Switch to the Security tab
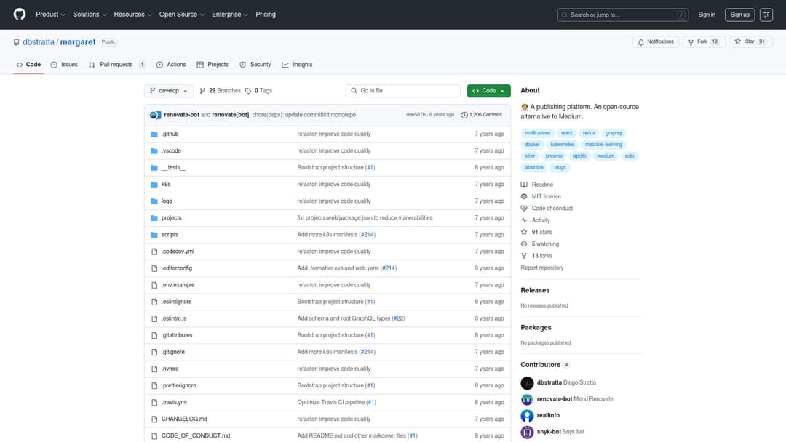This screenshot has width=786, height=442. (255, 65)
